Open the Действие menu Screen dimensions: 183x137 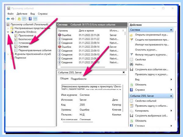[x=22, y=14]
